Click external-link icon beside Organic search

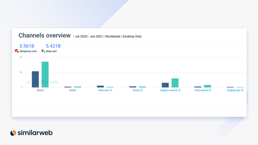pos(179,90)
